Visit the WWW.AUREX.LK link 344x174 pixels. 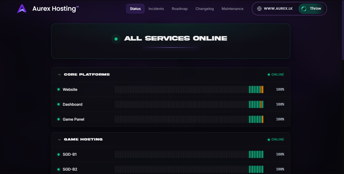tap(275, 9)
